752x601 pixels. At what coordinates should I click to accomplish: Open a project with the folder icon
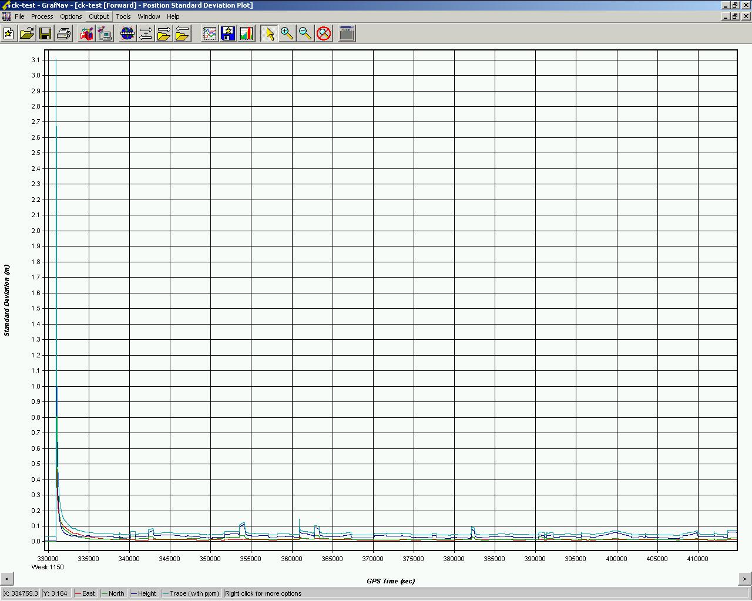(27, 33)
